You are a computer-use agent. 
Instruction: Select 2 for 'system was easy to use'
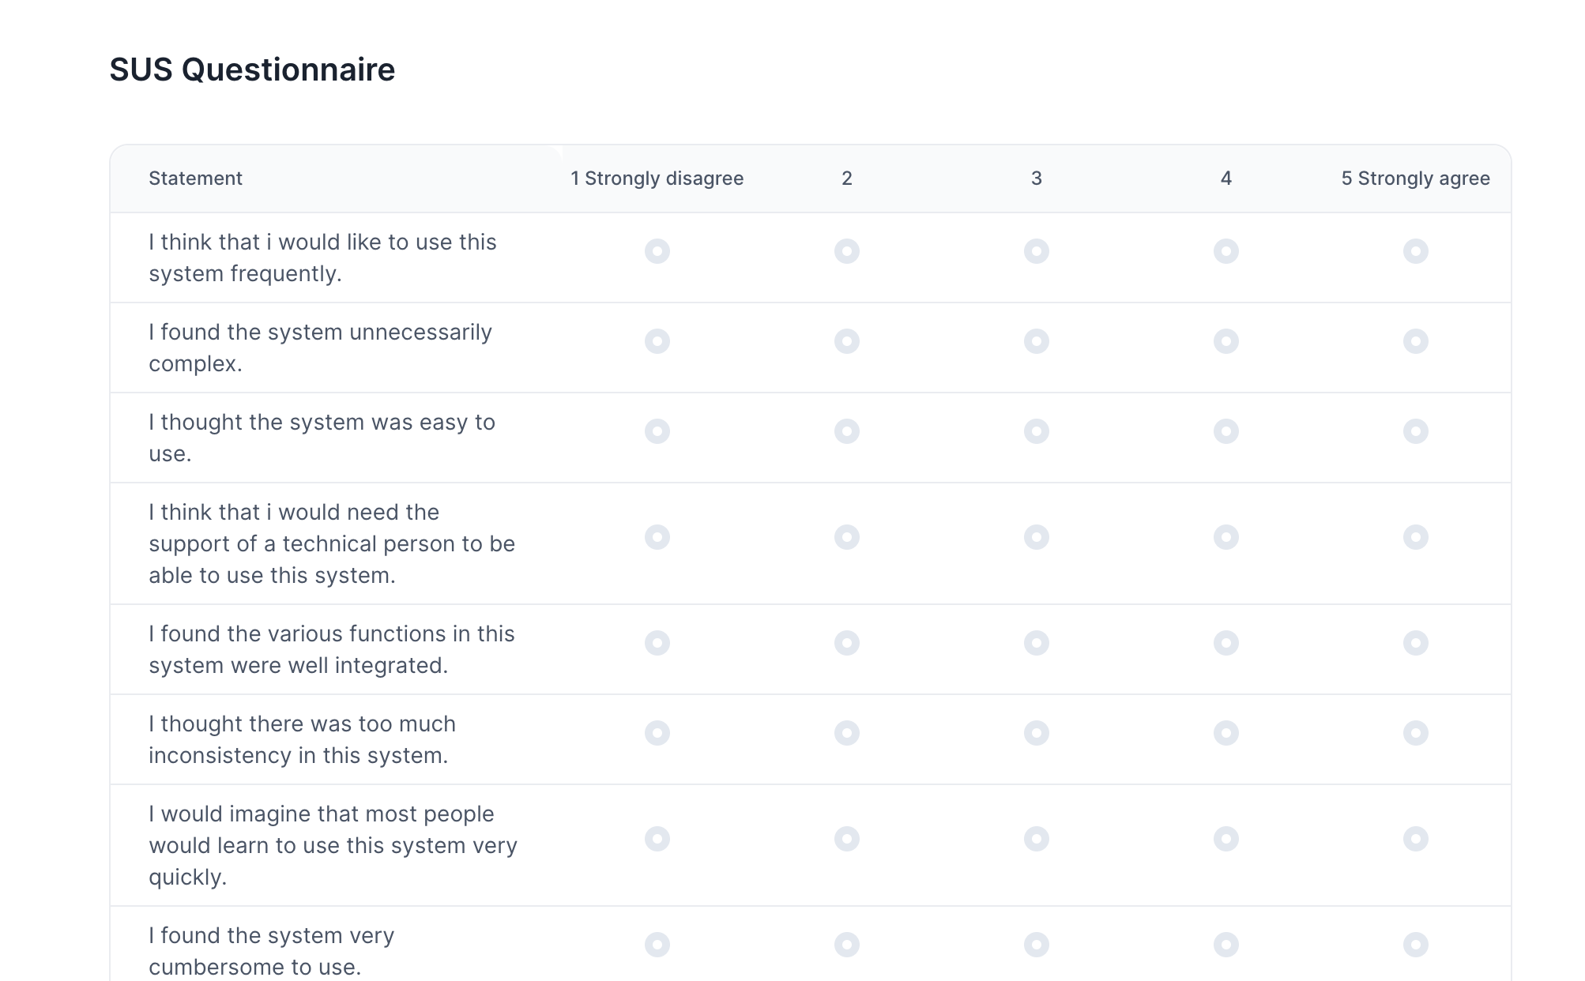[847, 431]
